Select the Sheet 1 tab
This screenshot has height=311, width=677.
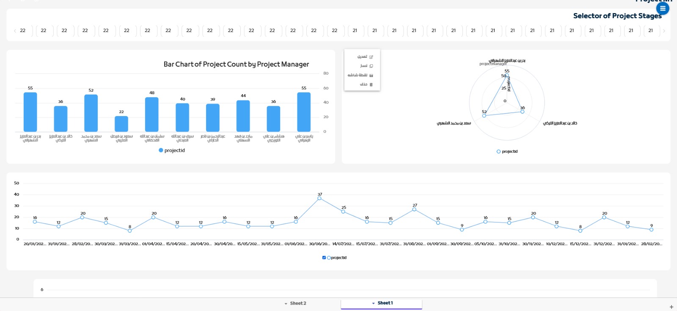385,303
